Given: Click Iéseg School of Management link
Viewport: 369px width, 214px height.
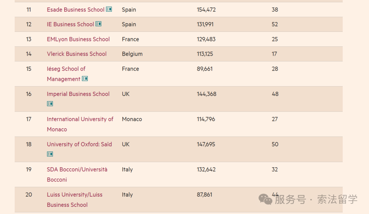Looking at the screenshot, I should [x=66, y=74].
